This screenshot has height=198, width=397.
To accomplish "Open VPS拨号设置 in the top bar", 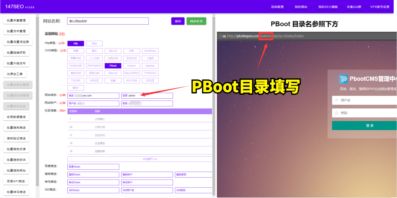I will (x=380, y=7).
